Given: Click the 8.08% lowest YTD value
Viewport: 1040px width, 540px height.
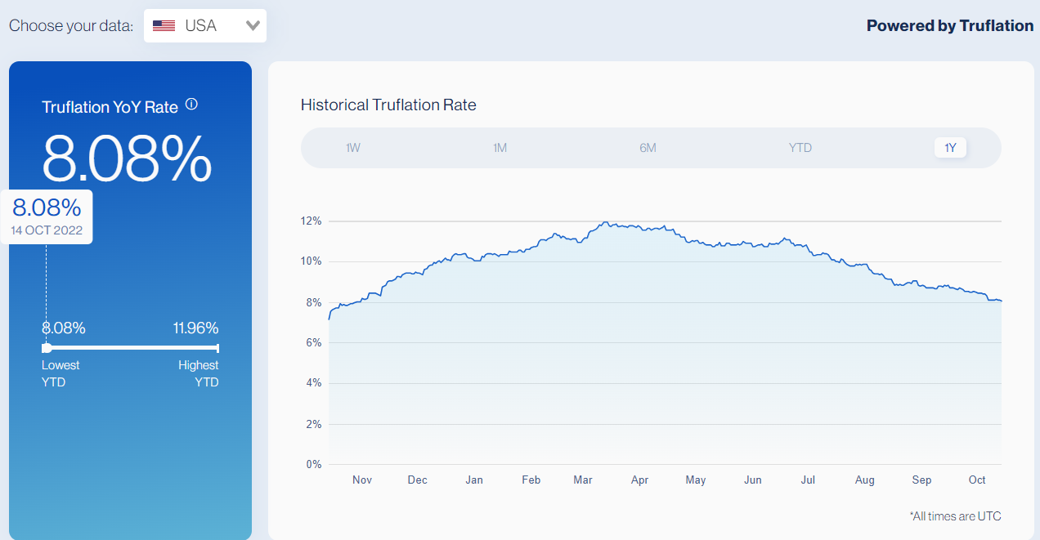Looking at the screenshot, I should tap(64, 328).
